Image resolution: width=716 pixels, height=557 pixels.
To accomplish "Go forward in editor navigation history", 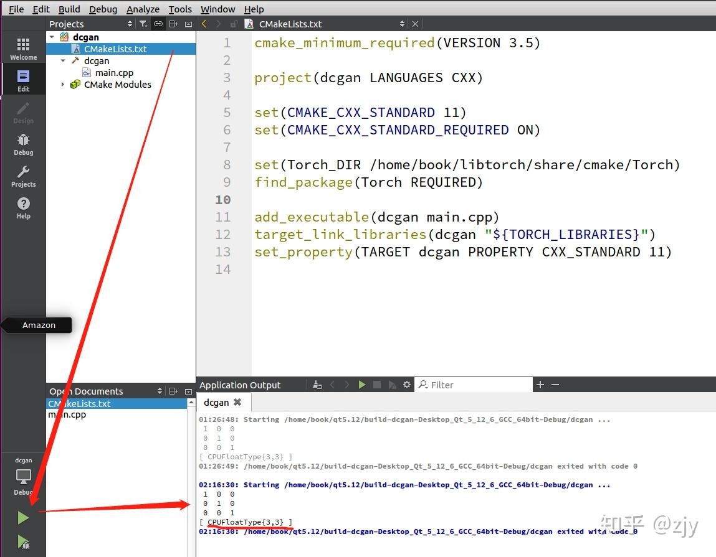I will click(218, 24).
